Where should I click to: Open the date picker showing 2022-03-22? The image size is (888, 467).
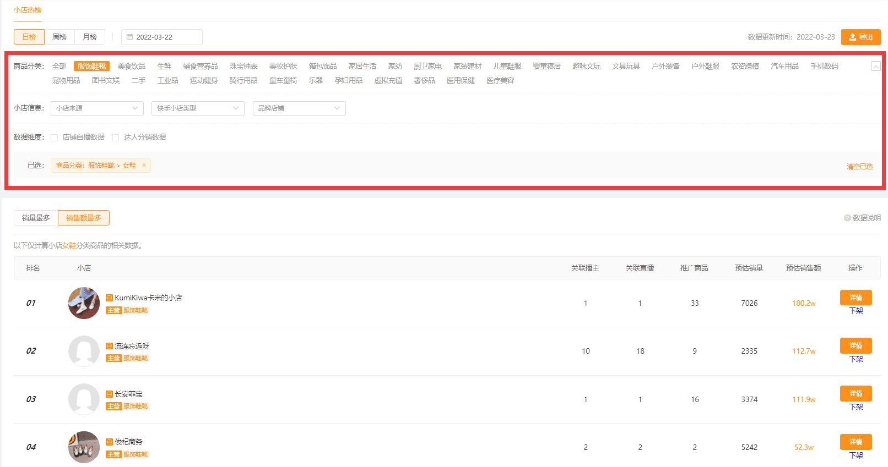(162, 37)
